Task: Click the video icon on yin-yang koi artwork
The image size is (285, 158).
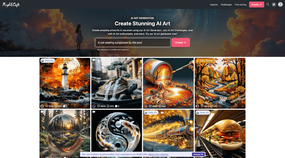Action: click(94, 112)
